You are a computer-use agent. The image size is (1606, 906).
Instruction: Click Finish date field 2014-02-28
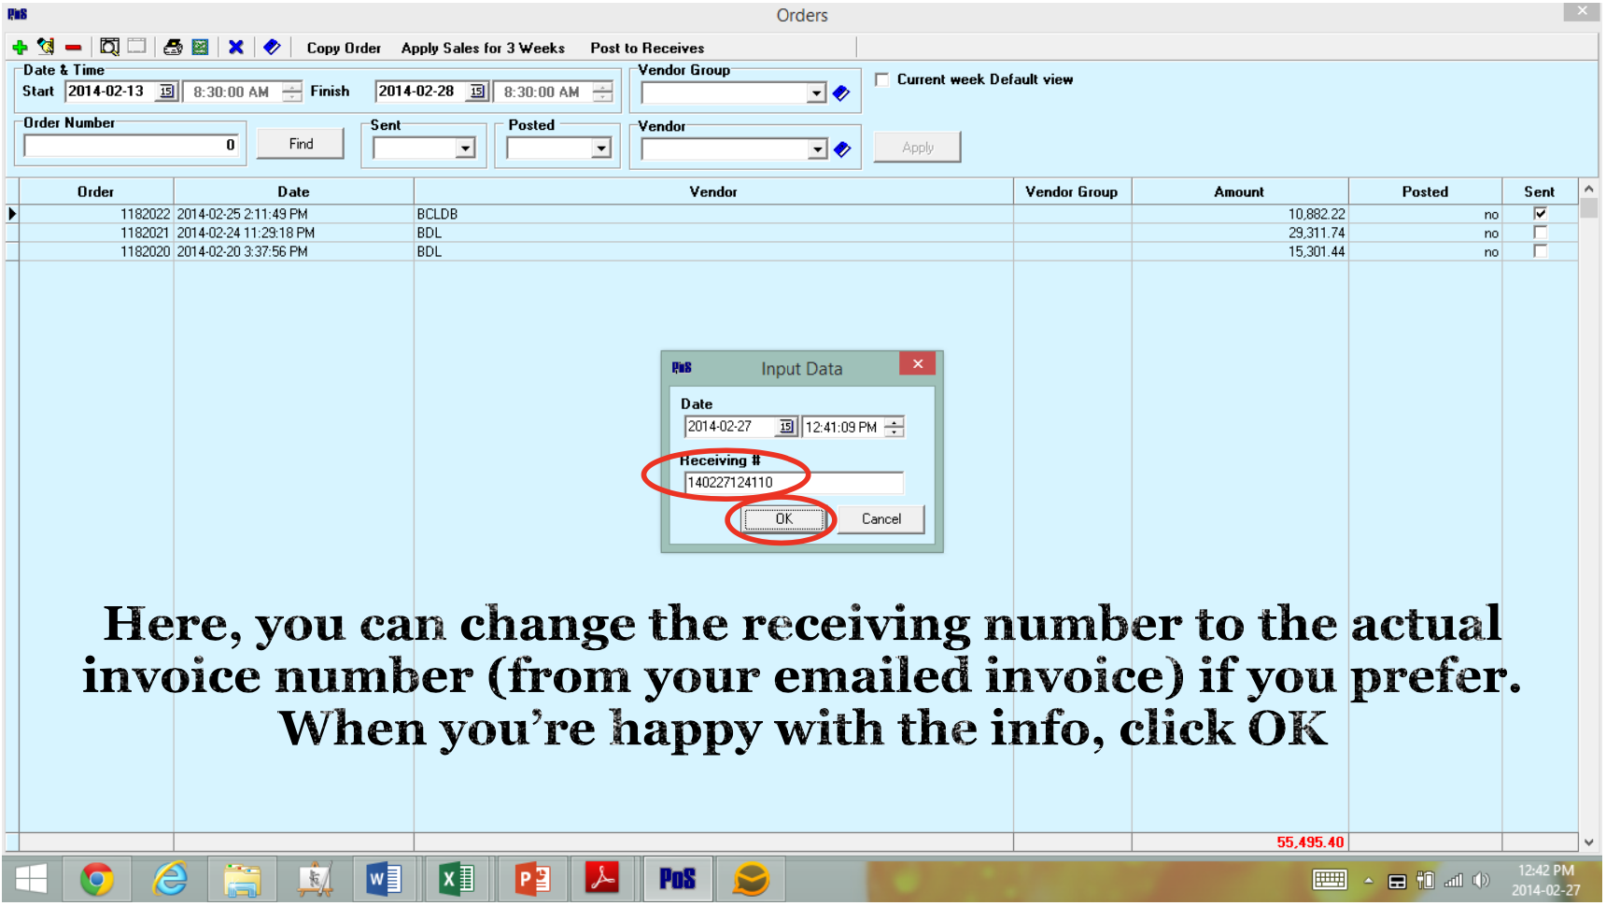(x=421, y=92)
